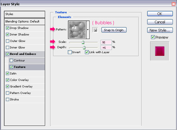Screen dimensions: 177x130
Task: Click the Depth percentage input field
Action: click(x=106, y=48)
